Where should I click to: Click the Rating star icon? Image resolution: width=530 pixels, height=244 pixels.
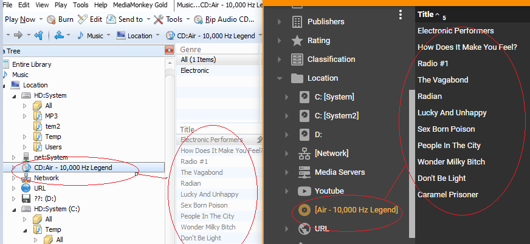point(297,41)
